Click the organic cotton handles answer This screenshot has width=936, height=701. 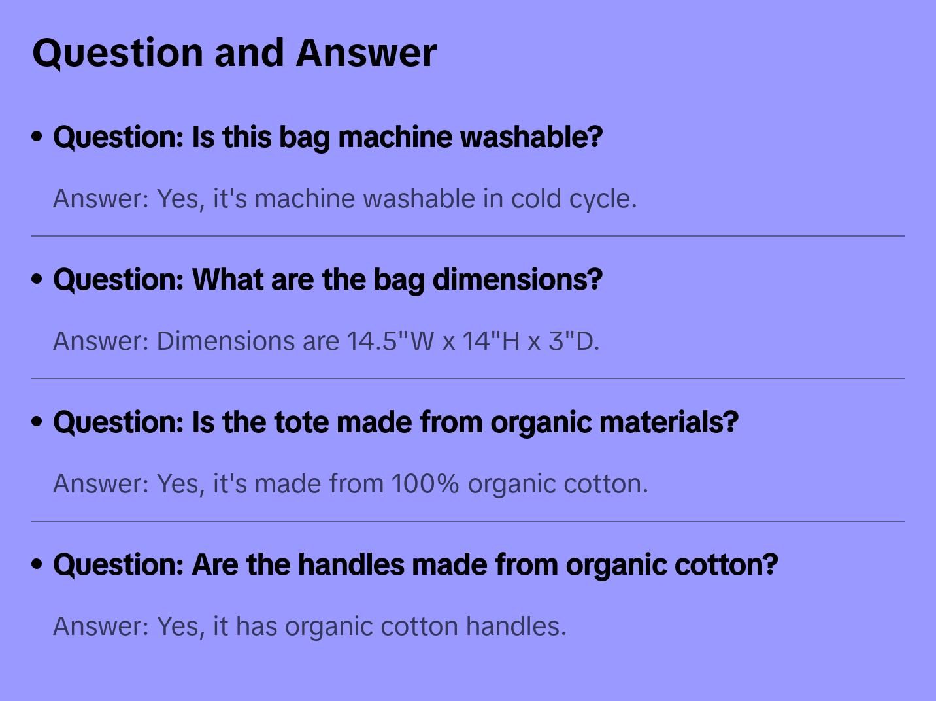point(309,626)
